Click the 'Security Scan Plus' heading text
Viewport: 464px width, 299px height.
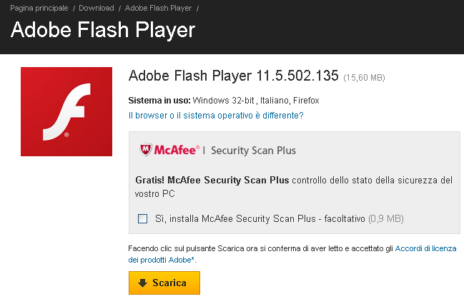(253, 151)
